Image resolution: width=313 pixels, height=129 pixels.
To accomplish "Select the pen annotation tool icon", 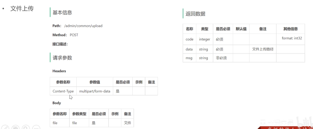I will click(x=5, y=128).
